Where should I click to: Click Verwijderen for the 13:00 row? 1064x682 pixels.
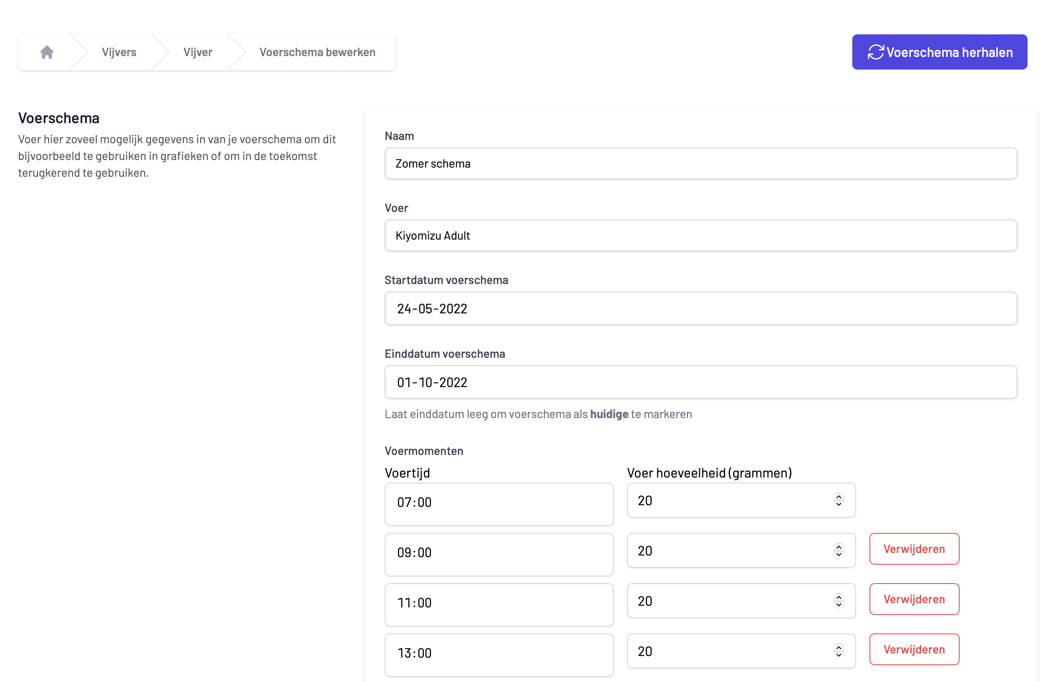914,649
